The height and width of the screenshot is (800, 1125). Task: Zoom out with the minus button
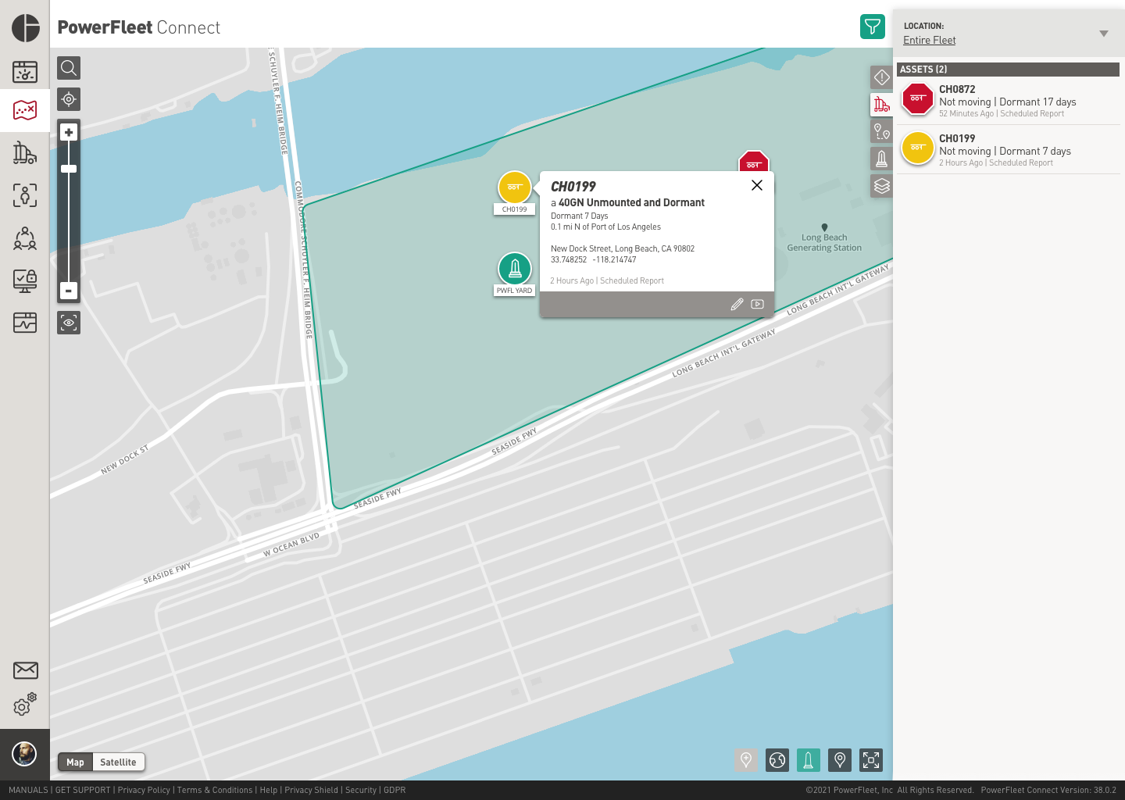[x=69, y=291]
